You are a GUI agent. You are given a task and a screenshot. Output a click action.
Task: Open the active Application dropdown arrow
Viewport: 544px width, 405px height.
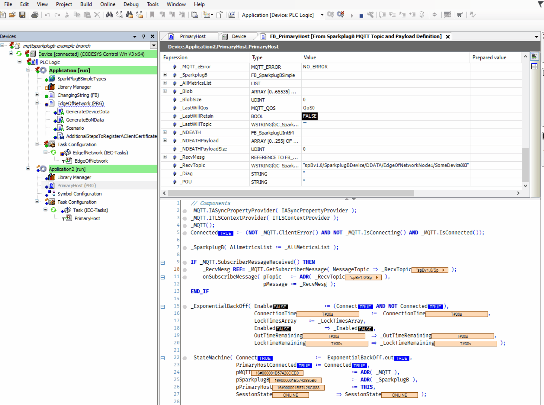click(322, 15)
